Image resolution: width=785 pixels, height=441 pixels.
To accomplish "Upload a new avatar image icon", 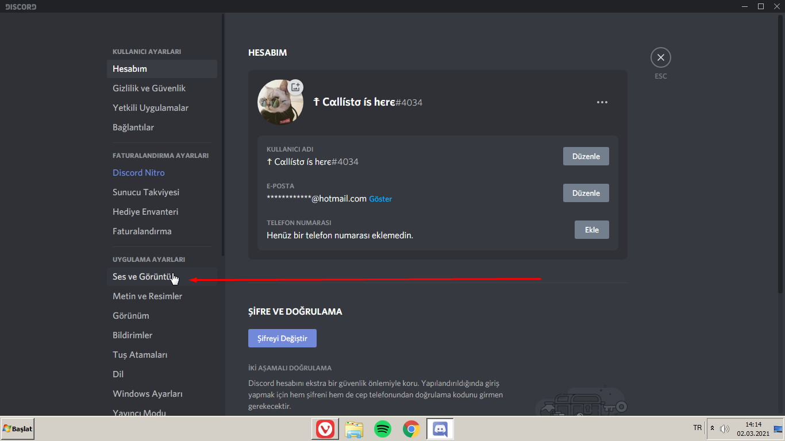I will (x=295, y=87).
